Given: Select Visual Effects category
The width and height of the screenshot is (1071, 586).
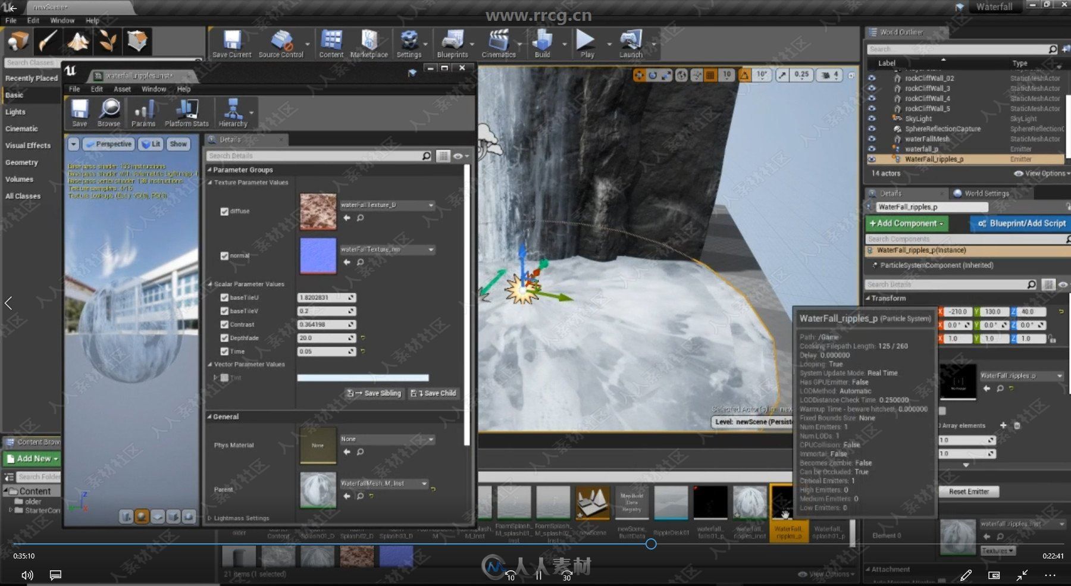Looking at the screenshot, I should click(28, 145).
